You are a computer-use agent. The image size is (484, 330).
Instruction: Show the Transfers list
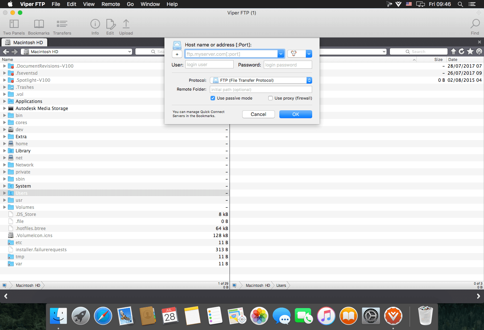point(62,27)
